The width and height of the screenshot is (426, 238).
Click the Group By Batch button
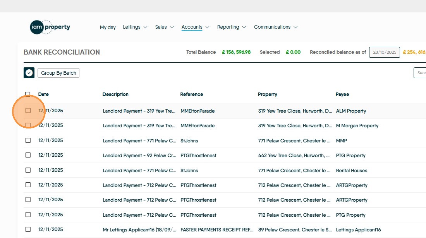(x=58, y=73)
